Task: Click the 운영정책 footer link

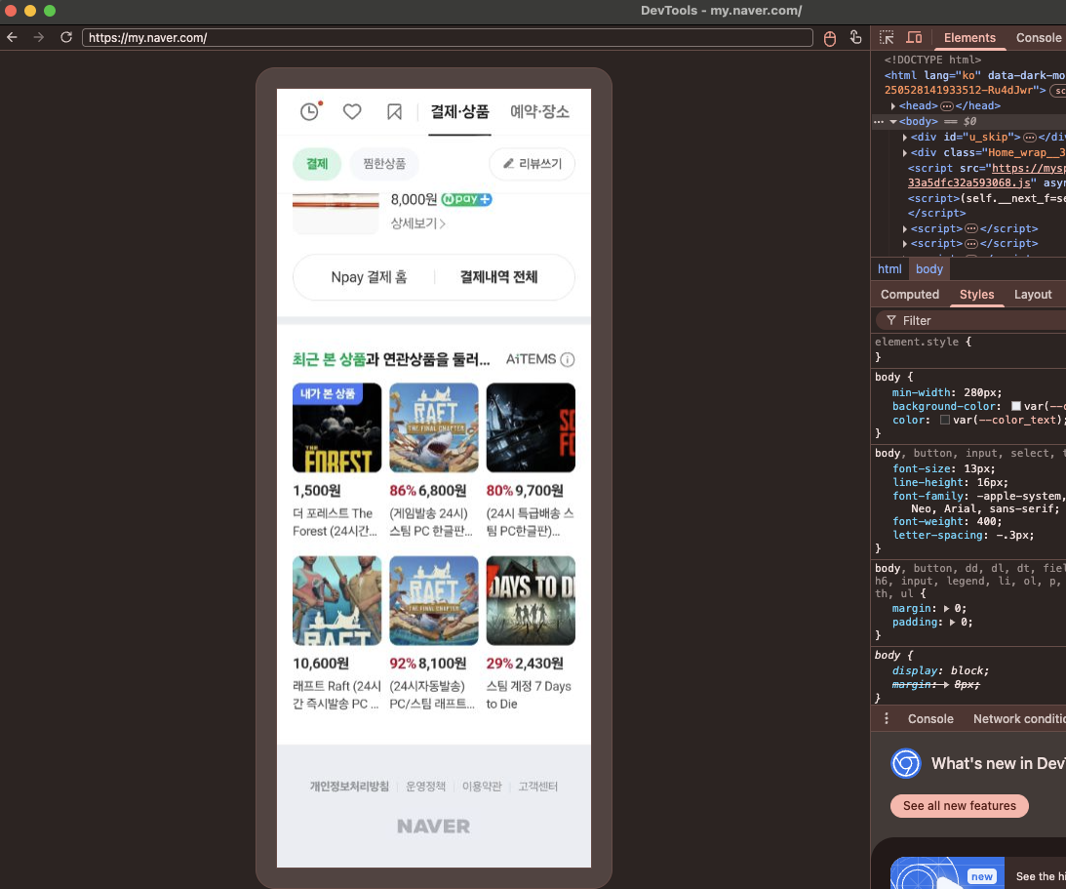Action: coord(425,787)
